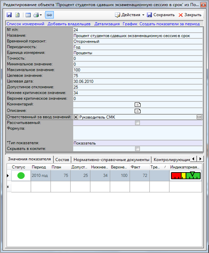Click the Сохранить button
The width and height of the screenshot is (209, 253).
click(160, 15)
